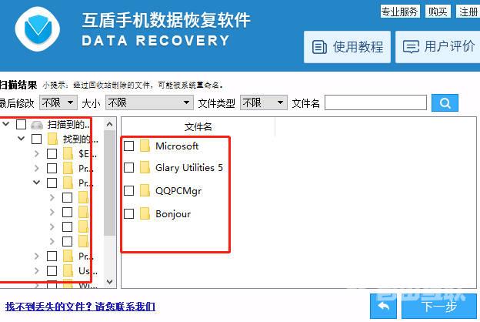Click the back arrow button
This screenshot has width=480, height=322.
[x=383, y=307]
